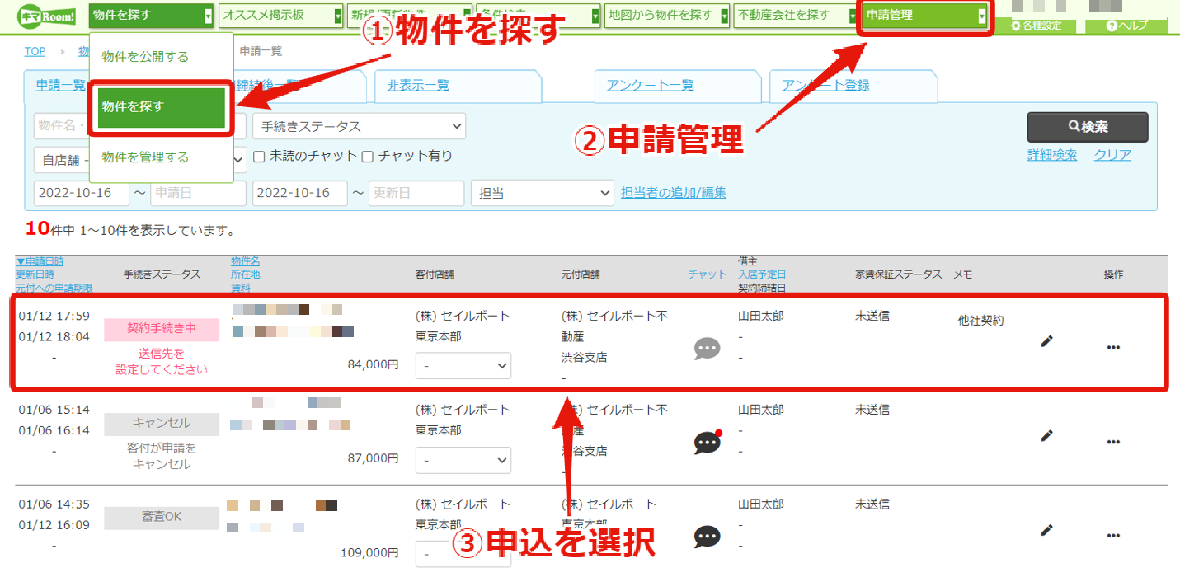Expand the 担当 dropdown
1180x577 pixels.
tap(542, 193)
